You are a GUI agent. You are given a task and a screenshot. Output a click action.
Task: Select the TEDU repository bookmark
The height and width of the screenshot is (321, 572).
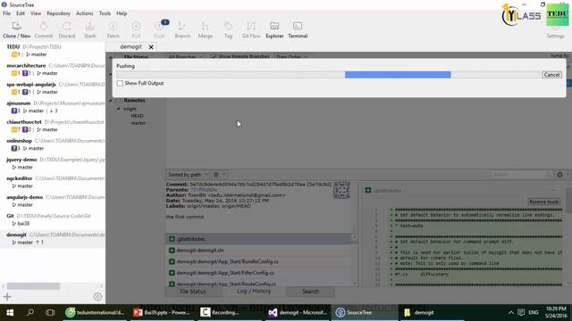tap(53, 51)
